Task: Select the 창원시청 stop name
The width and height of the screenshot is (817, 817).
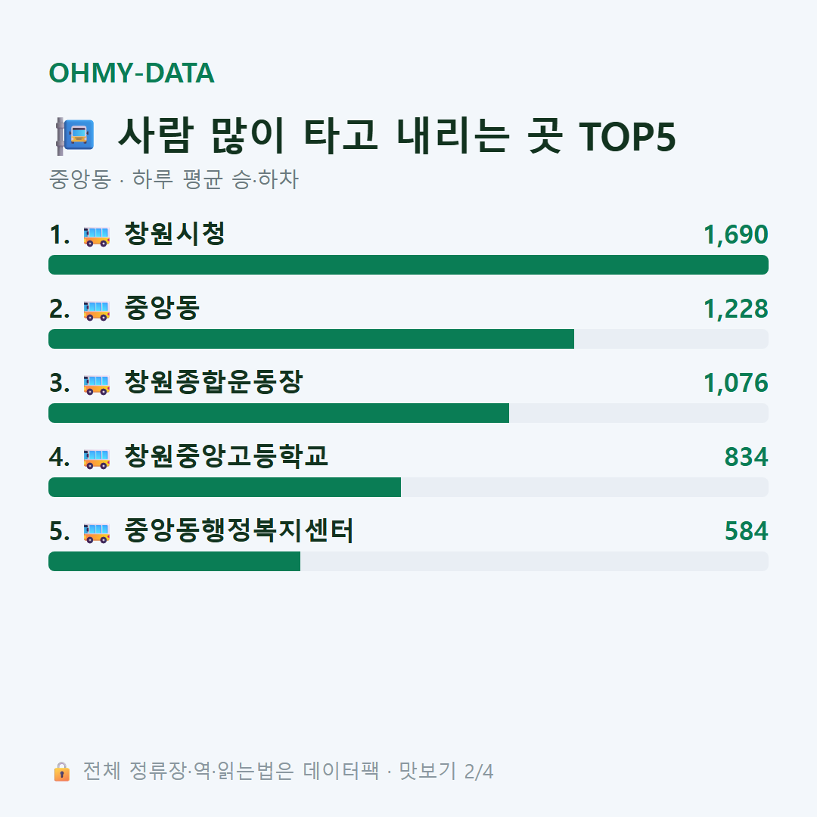Action: [x=175, y=234]
